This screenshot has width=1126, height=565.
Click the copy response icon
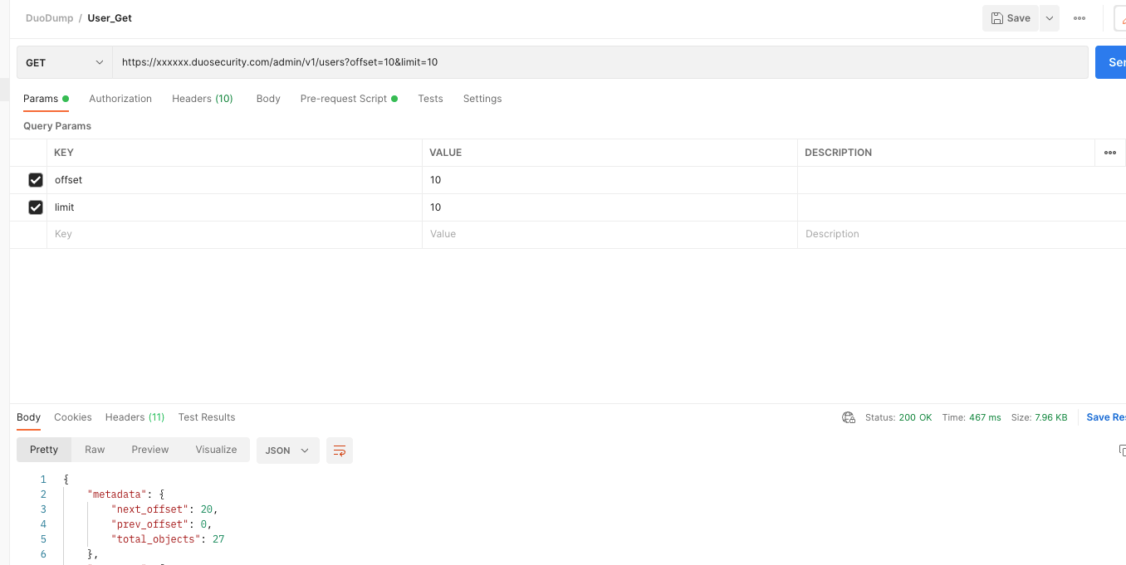[x=1122, y=450]
